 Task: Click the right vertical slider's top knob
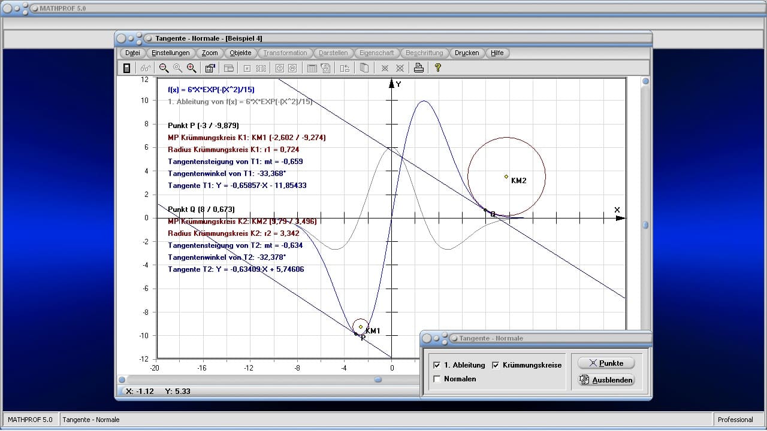(x=645, y=81)
